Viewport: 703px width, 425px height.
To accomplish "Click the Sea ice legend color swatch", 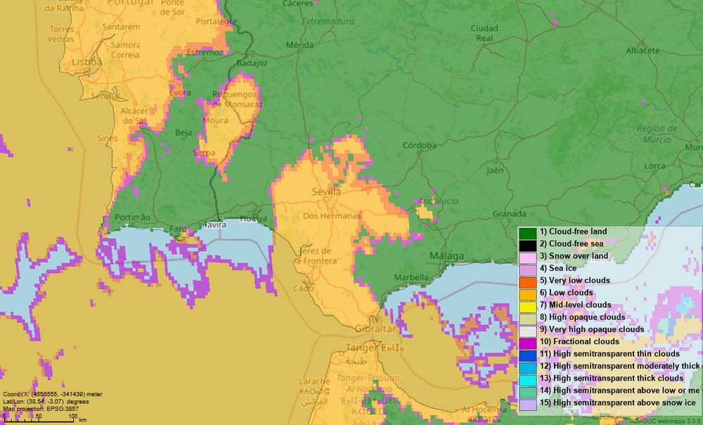I will 528,269.
